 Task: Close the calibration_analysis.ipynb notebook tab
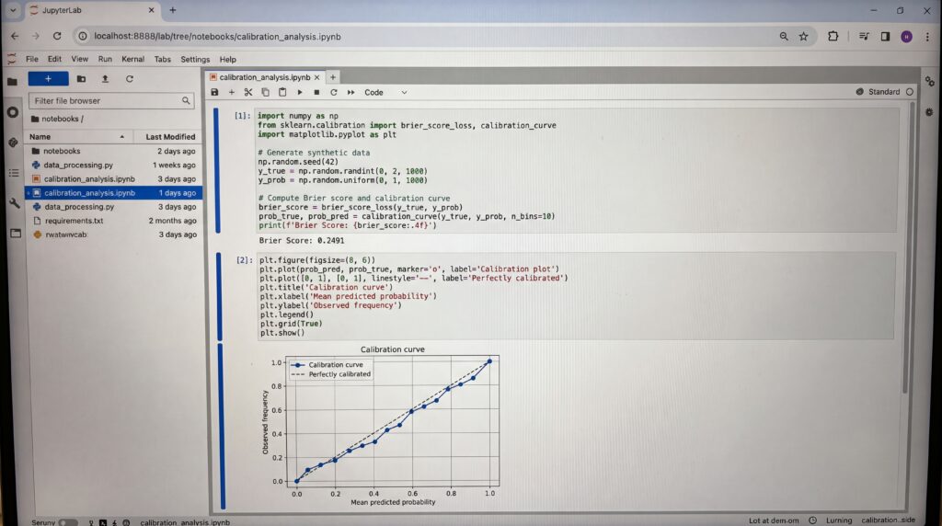(316, 77)
